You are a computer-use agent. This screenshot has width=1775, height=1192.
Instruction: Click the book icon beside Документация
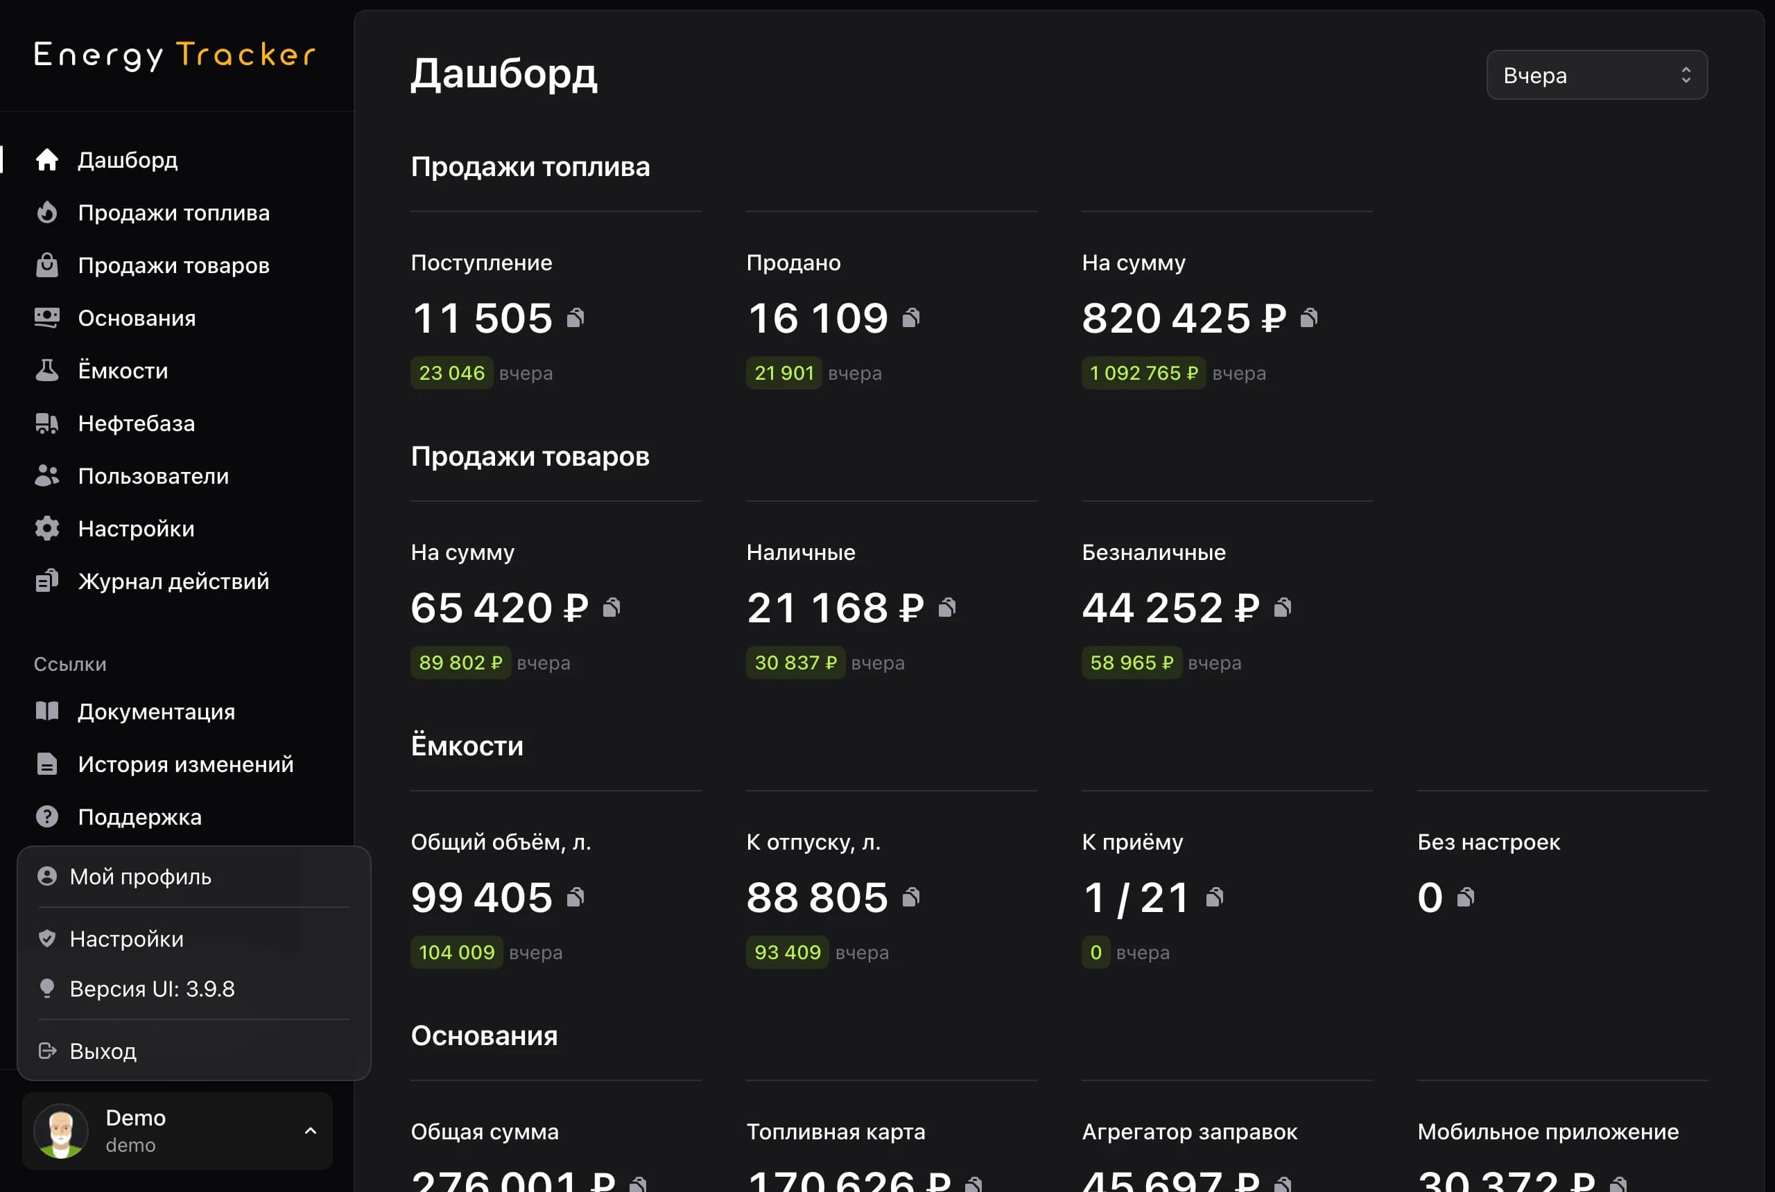click(x=47, y=711)
